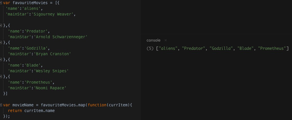292x120 pixels.
Task: Click "aliens" in the console output
Action: (x=168, y=49)
